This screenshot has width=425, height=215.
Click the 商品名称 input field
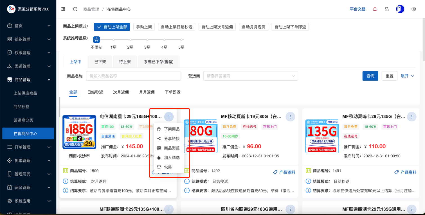tap(133, 76)
